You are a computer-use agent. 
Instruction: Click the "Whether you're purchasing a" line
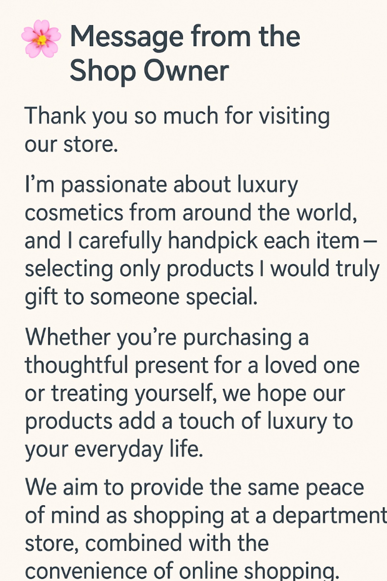coord(167,337)
